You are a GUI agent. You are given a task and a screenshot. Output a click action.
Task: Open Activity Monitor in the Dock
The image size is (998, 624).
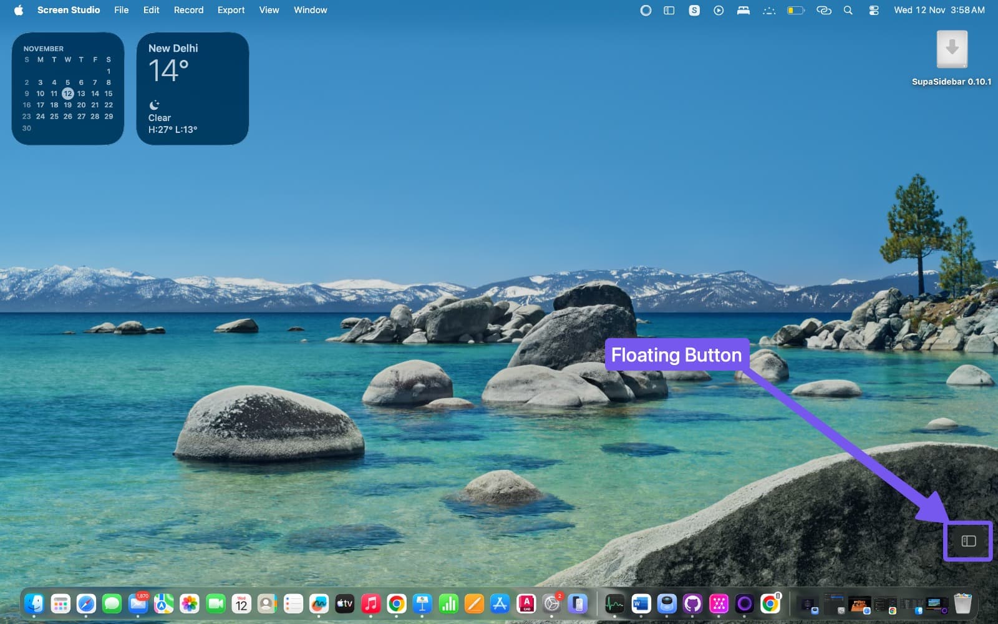pyautogui.click(x=614, y=603)
